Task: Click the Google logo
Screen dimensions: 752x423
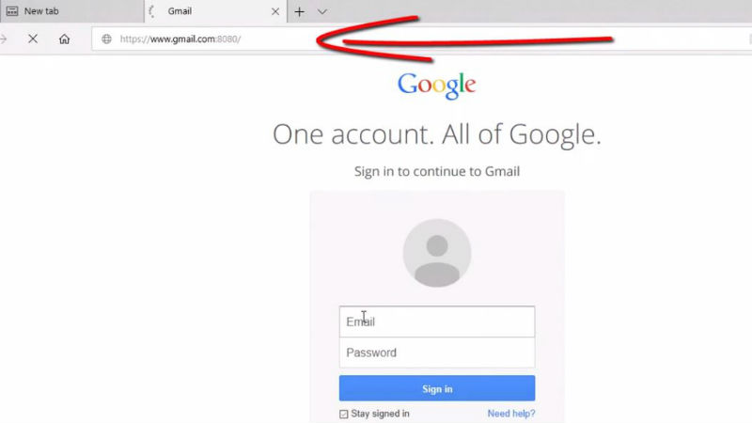Action: pyautogui.click(x=436, y=86)
